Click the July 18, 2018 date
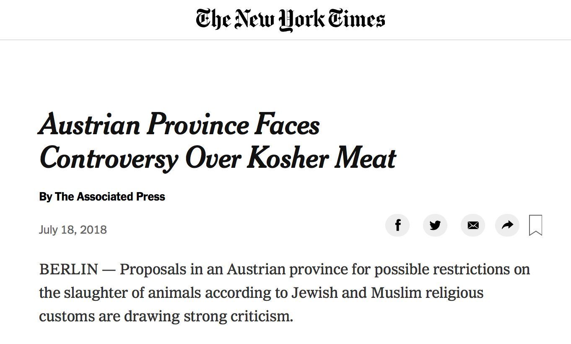Image resolution: width=571 pixels, height=344 pixels. point(73,230)
